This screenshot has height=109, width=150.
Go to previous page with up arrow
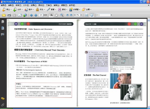tap(31, 15)
